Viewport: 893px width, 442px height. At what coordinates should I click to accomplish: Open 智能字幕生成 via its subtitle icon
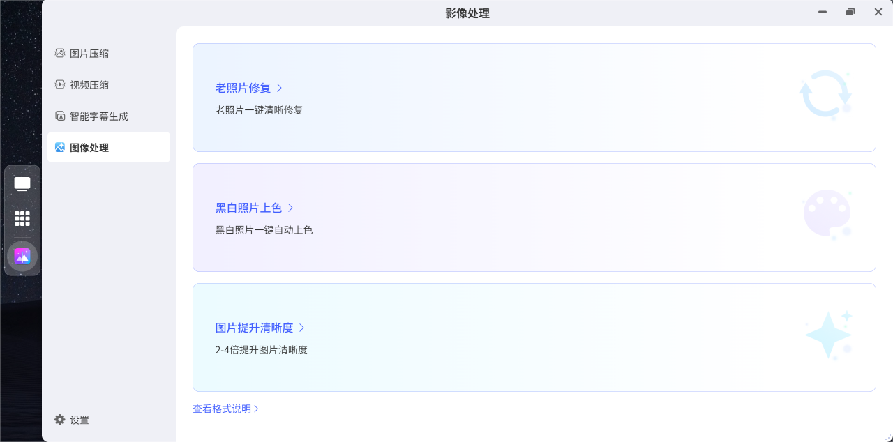60,116
